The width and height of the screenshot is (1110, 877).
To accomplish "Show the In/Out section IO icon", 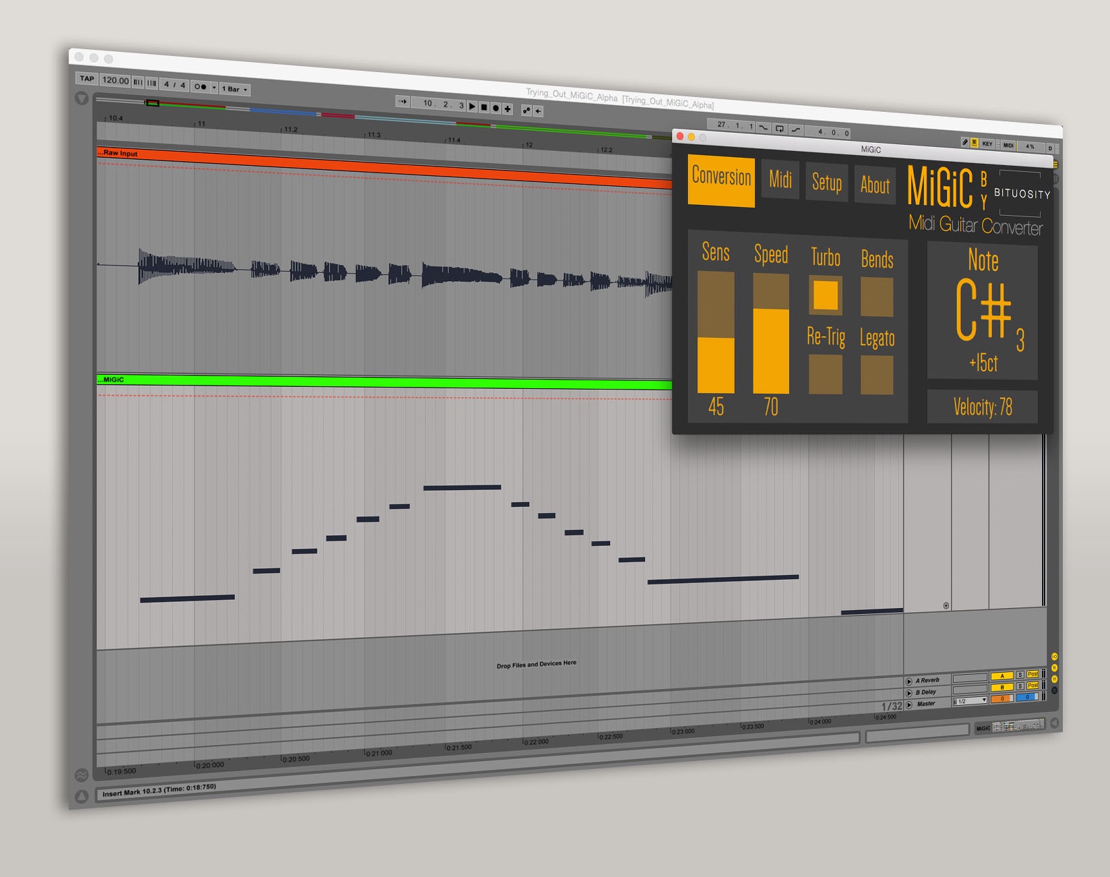I will tap(1055, 657).
